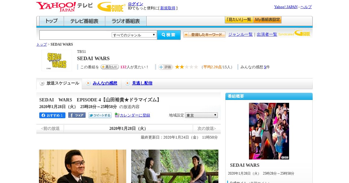Click the 見たい! plus button

point(110,67)
